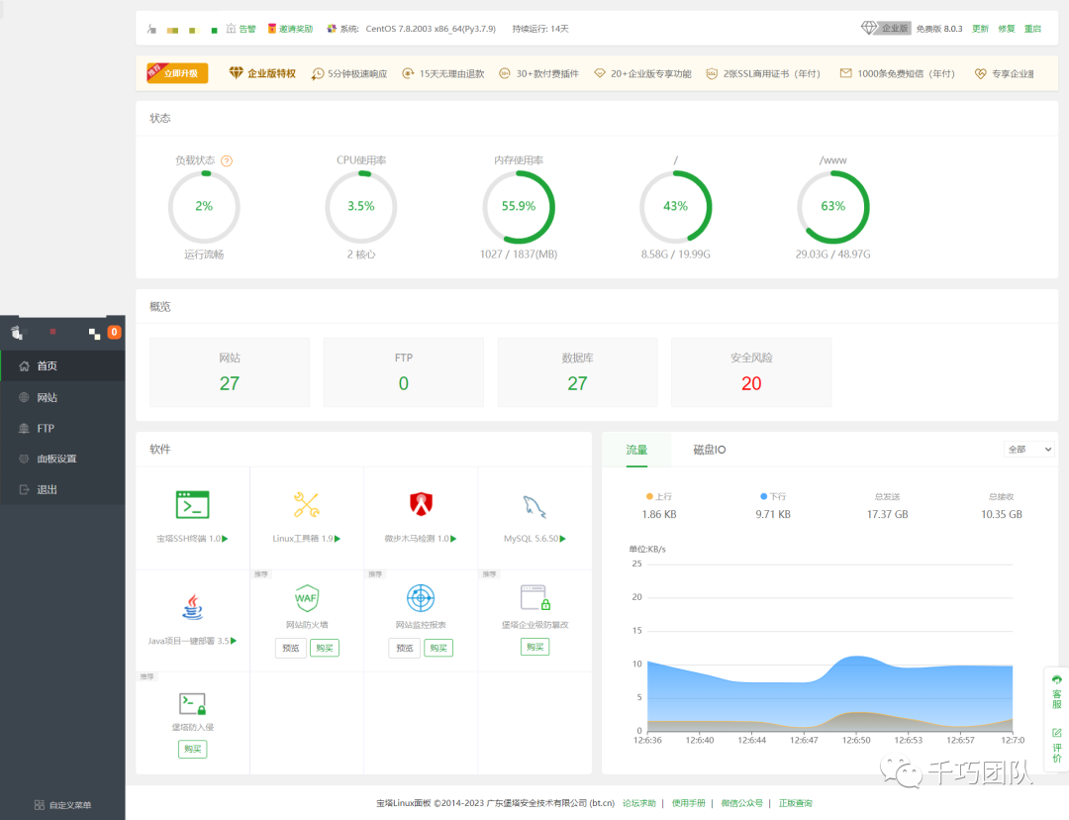Click the 告警 alert bell icon
1069x820 pixels.
point(231,29)
